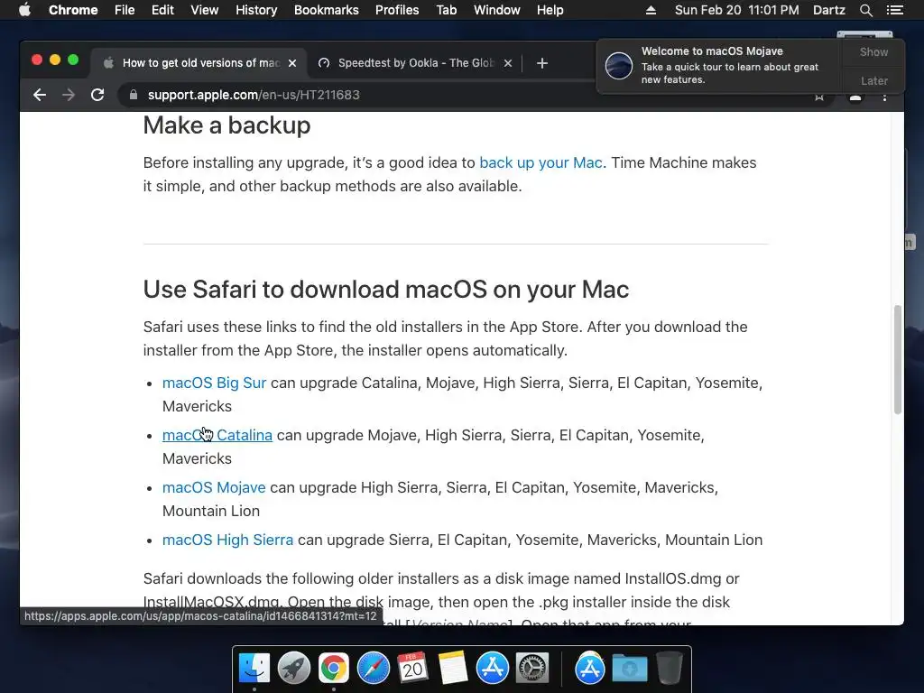924x693 pixels.
Task: Open Launchpad from the Dock
Action: click(293, 669)
